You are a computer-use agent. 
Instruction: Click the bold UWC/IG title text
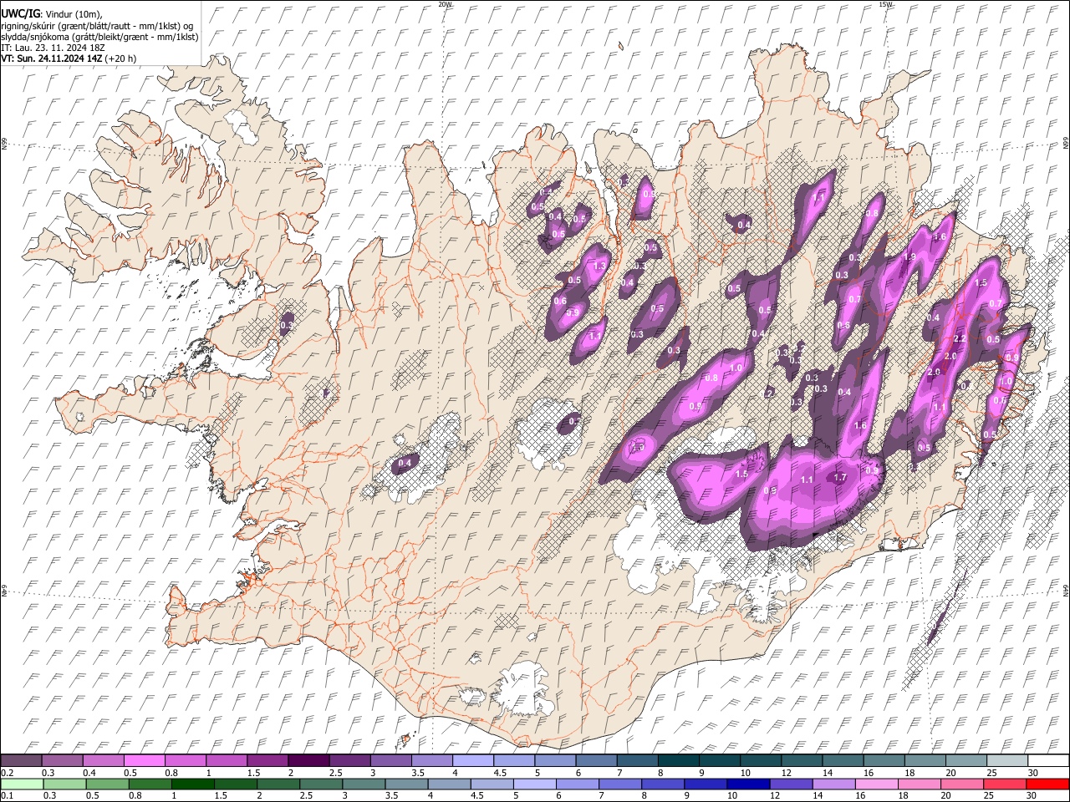pos(22,13)
